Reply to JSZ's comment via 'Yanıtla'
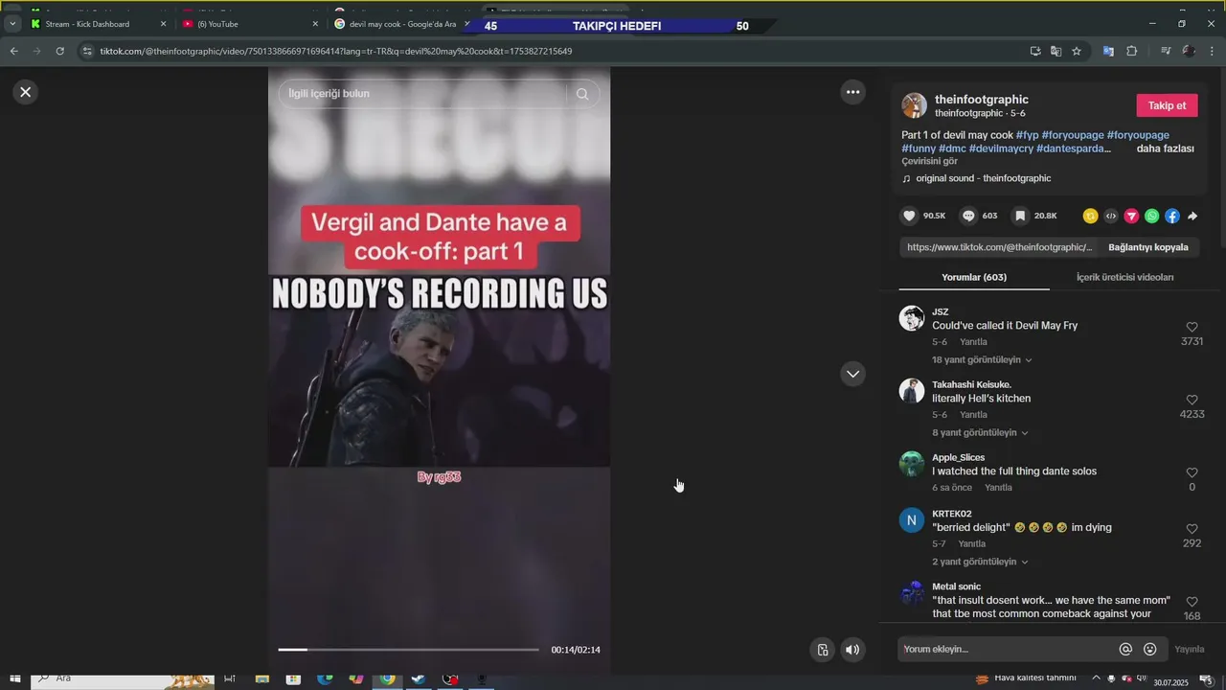Image resolution: width=1226 pixels, height=690 pixels. (973, 342)
